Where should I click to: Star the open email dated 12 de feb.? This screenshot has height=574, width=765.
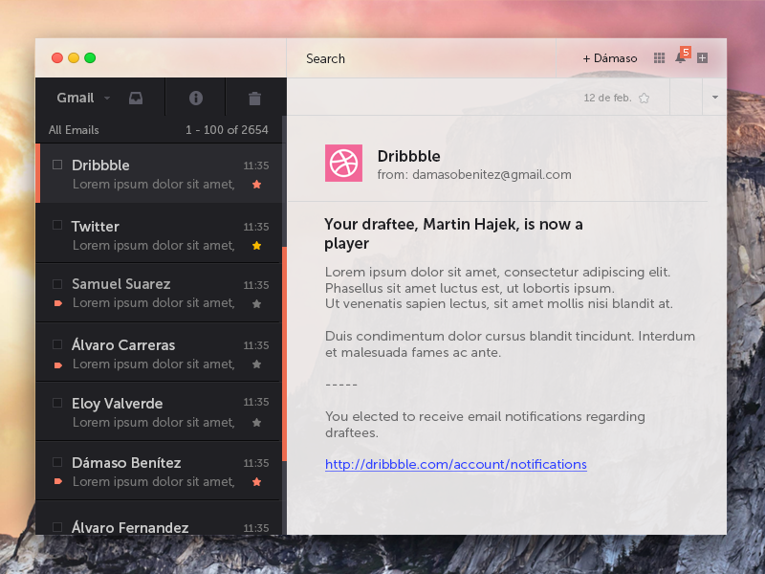(644, 99)
